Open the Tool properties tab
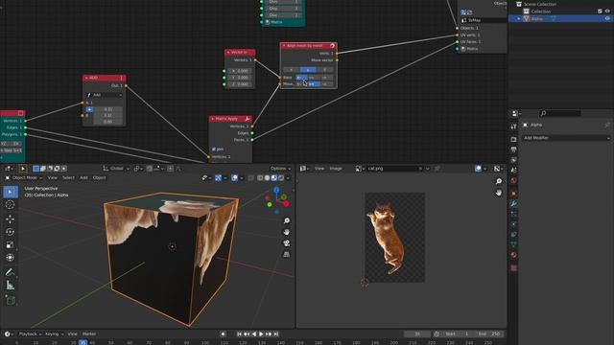 [514, 126]
